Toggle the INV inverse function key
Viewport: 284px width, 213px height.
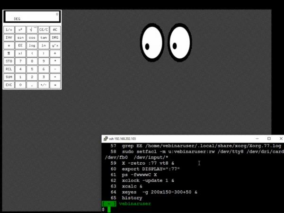click(x=9, y=37)
